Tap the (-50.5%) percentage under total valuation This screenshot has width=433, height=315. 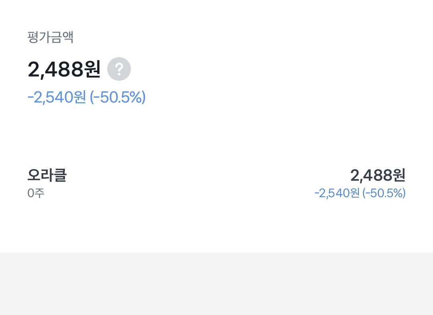pos(117,97)
